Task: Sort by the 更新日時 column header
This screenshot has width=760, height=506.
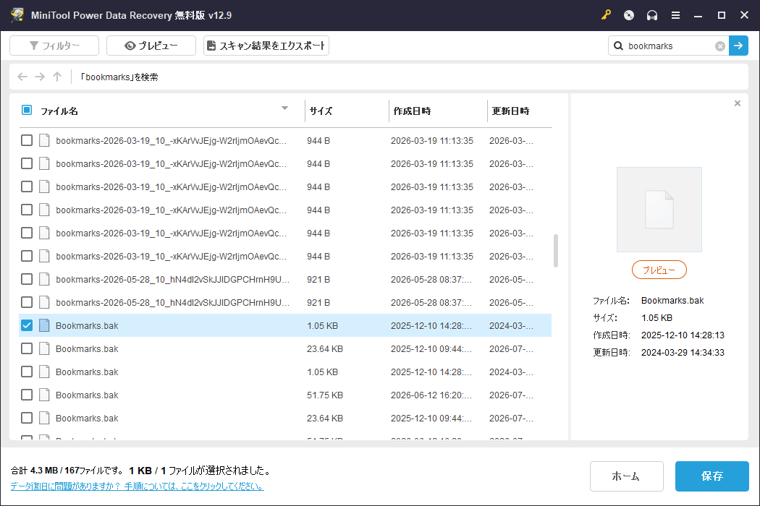Action: click(x=510, y=111)
